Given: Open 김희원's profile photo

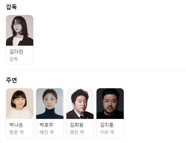Looking at the screenshot, I should pyautogui.click(x=80, y=104).
